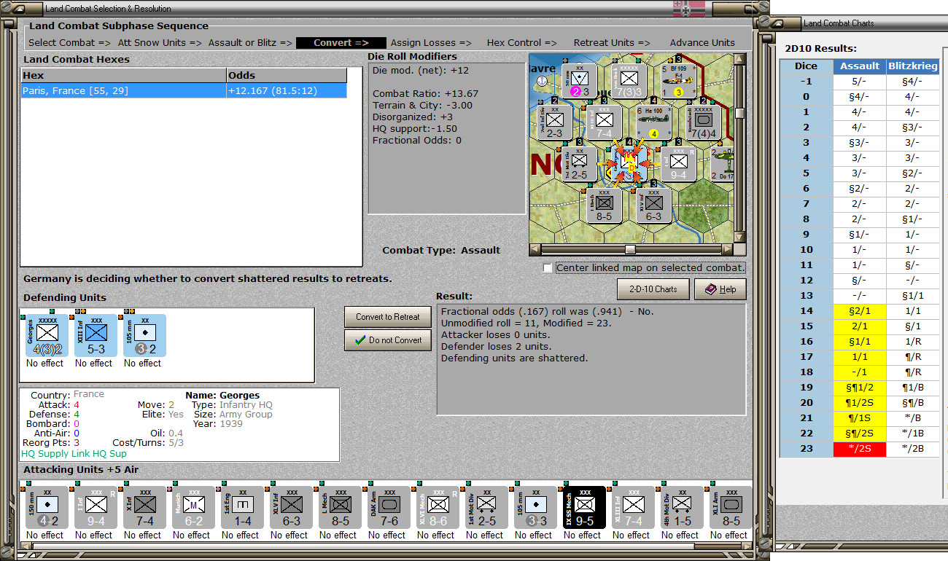This screenshot has width=948, height=561.
Task: Click the Retreat Units subphase step
Action: pos(611,43)
